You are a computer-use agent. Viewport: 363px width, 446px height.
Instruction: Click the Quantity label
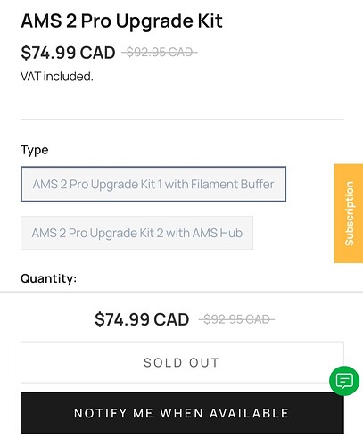49,278
